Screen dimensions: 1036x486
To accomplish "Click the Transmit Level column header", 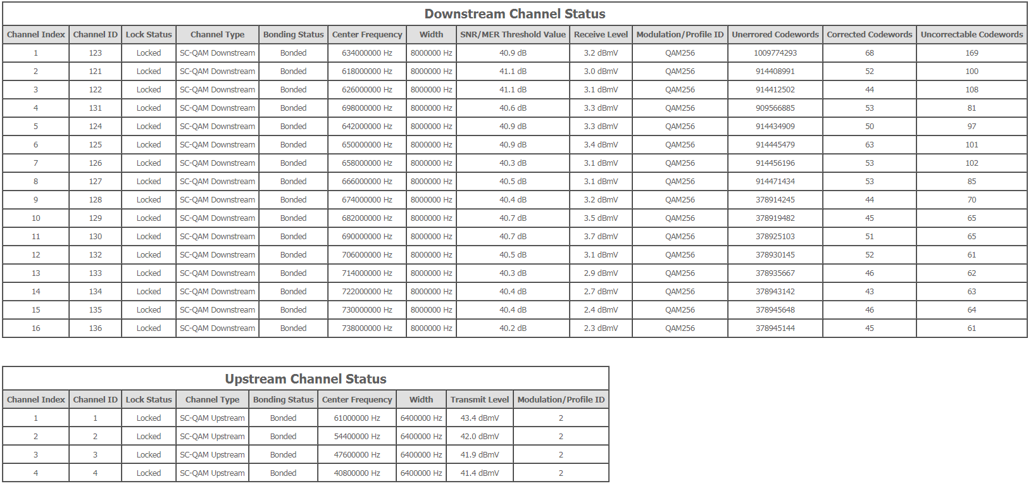I will click(479, 400).
